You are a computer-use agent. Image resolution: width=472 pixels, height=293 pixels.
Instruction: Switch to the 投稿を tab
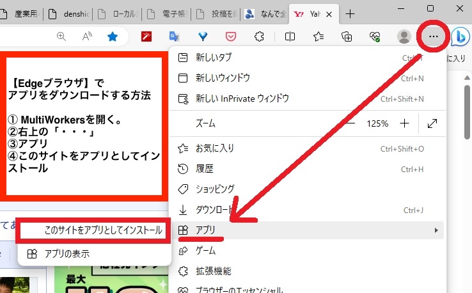pyautogui.click(x=216, y=14)
